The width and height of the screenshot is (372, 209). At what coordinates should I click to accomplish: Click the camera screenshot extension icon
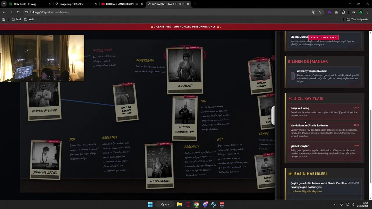[x=336, y=12]
